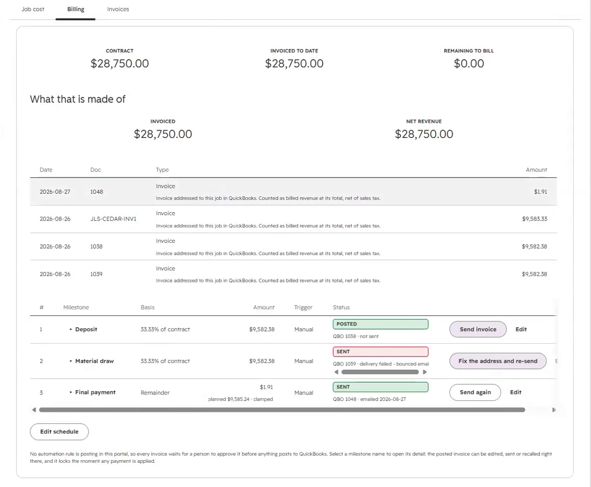591x487 pixels.
Task: Click the Type column header
Action: (162, 170)
